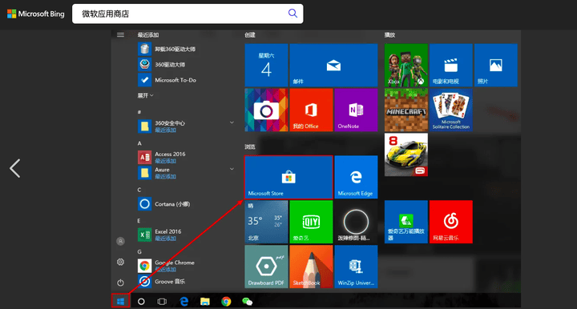Open the 电影和电视 tile
Viewport: 577px width, 309px height.
pyautogui.click(x=450, y=65)
